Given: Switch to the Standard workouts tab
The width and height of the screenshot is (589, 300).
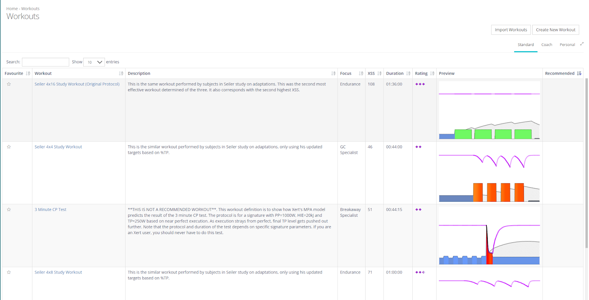Looking at the screenshot, I should [526, 45].
